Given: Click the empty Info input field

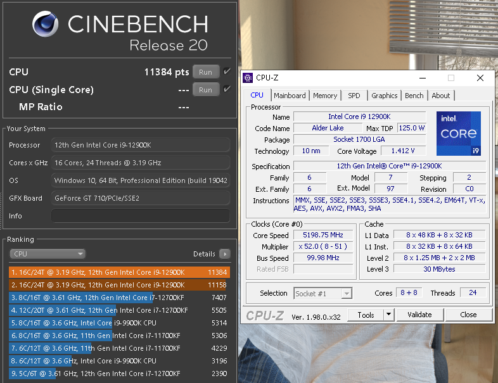Looking at the screenshot, I should (x=141, y=216).
